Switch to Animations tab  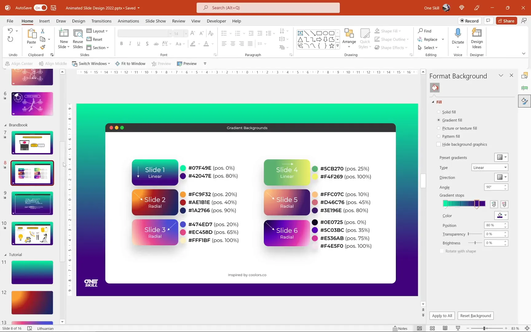tap(128, 21)
